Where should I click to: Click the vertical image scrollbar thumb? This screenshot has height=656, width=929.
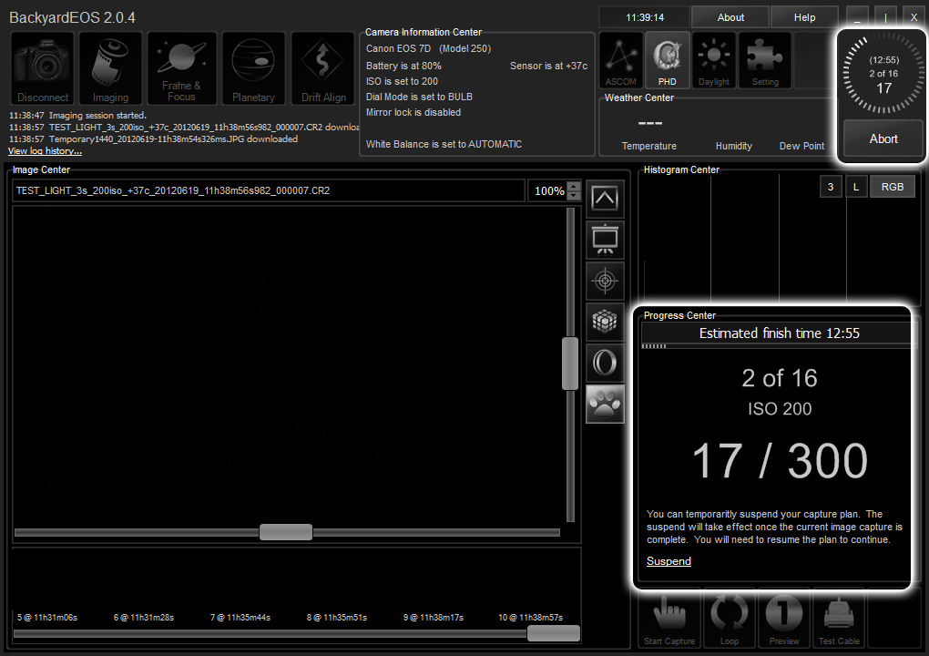point(570,363)
